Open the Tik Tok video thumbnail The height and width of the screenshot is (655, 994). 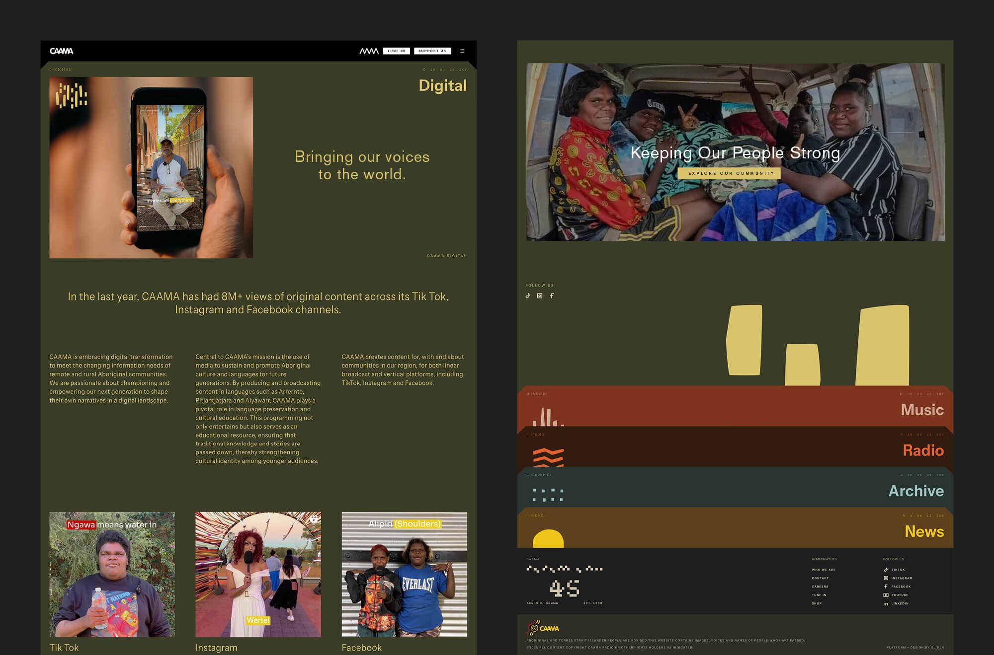click(112, 574)
